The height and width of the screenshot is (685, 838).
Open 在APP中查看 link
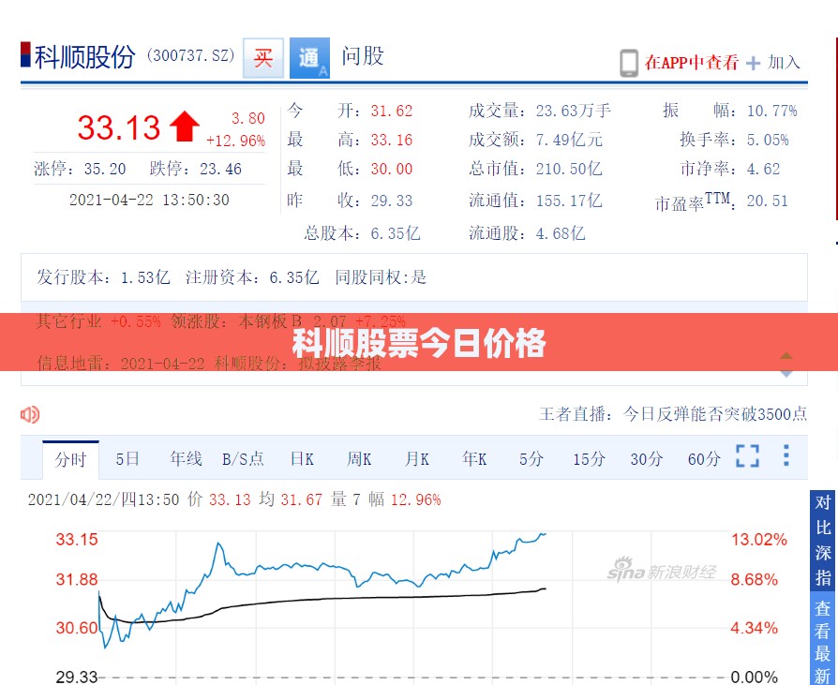click(691, 63)
